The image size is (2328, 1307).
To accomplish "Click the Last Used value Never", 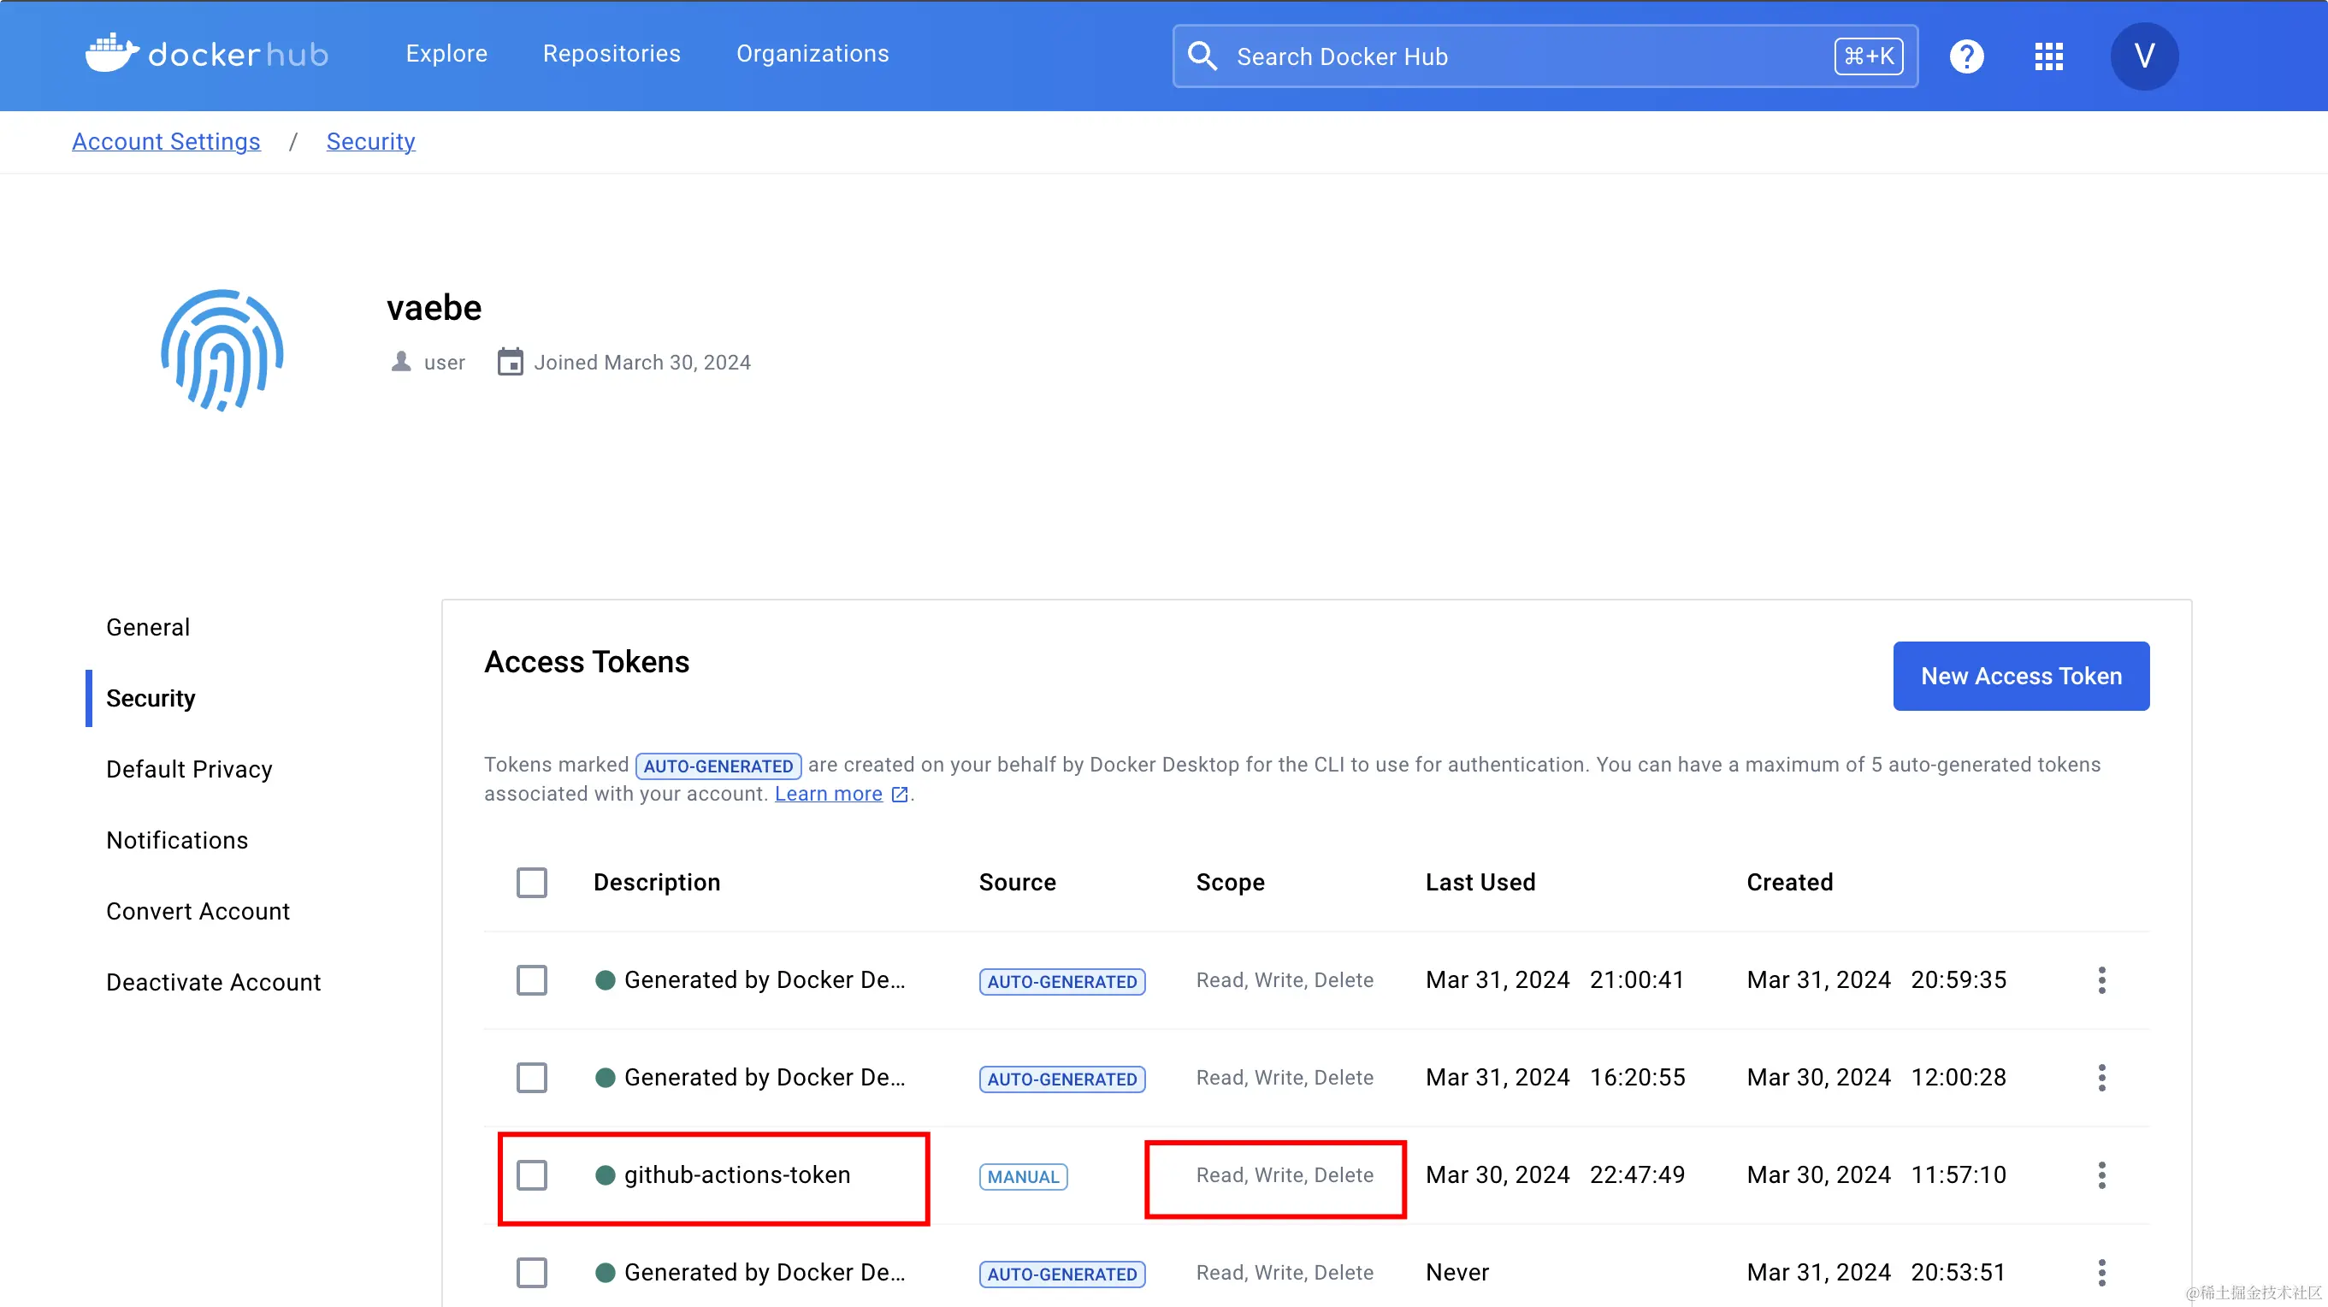I will pos(1456,1273).
